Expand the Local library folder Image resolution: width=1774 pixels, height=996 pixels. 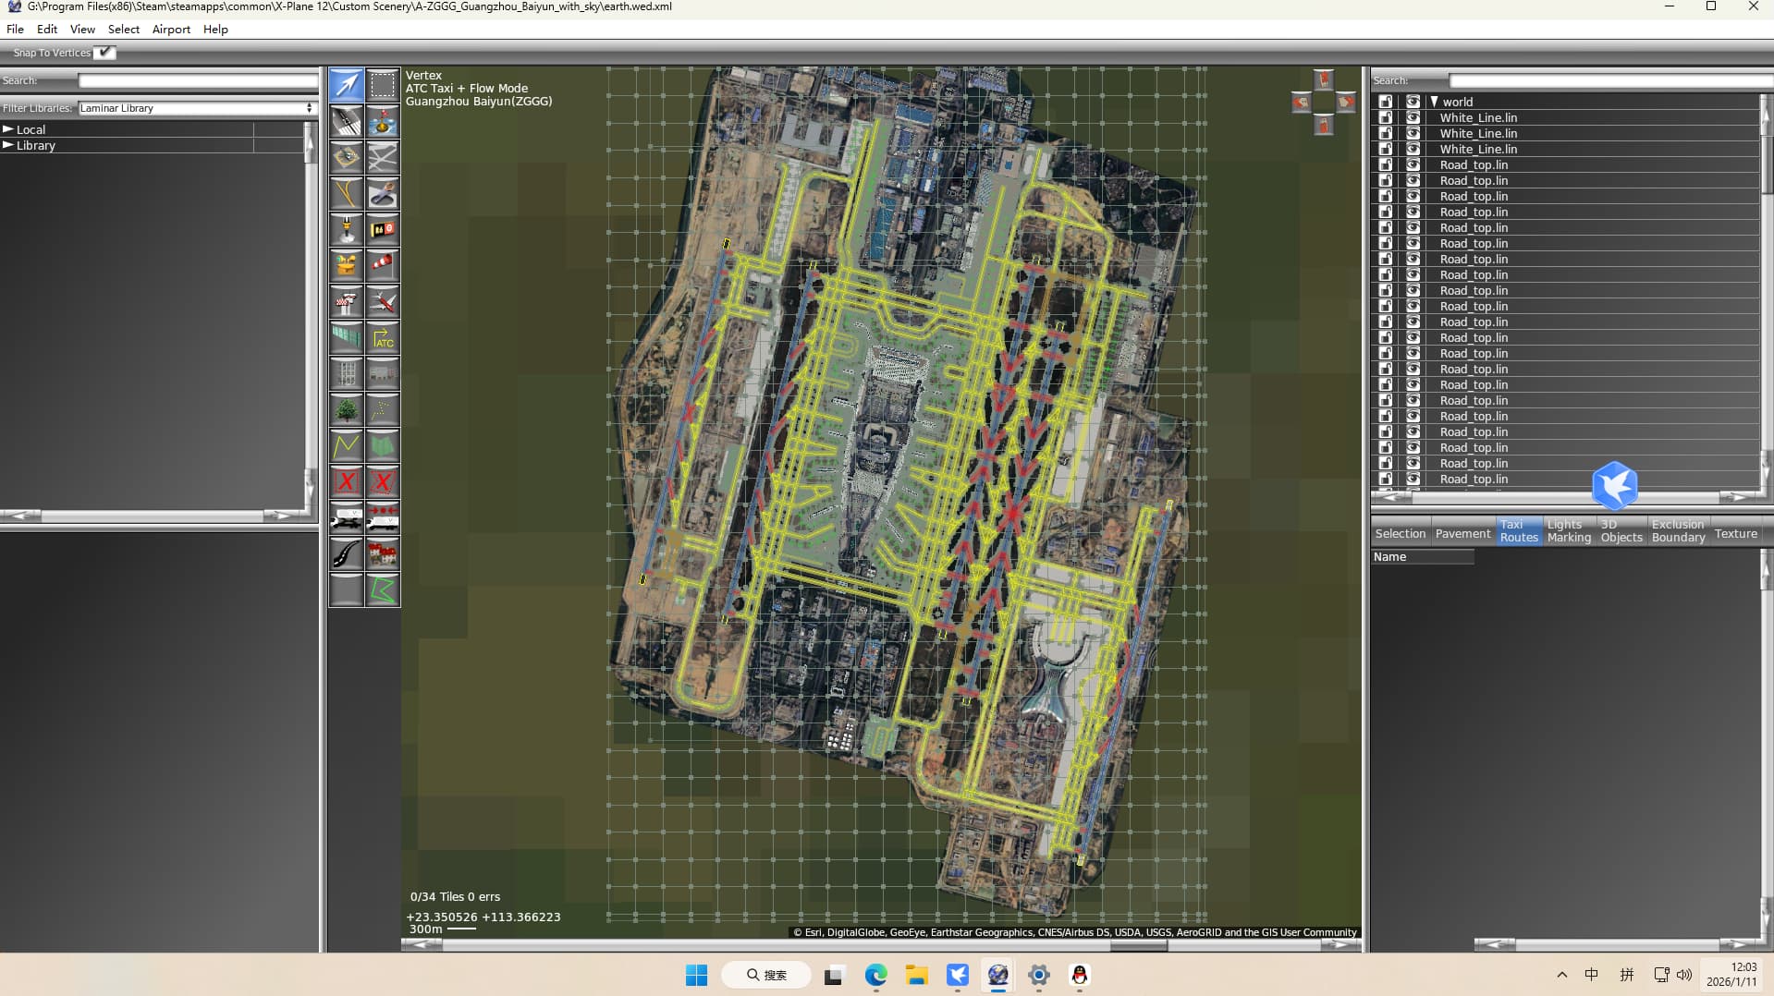[x=8, y=129]
